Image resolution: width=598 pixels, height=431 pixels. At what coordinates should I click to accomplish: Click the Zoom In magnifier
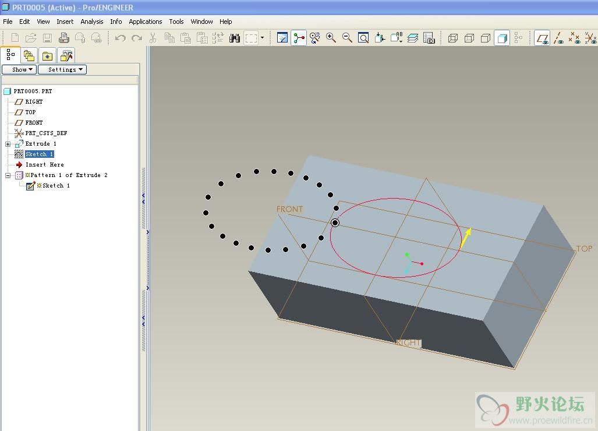coord(331,38)
